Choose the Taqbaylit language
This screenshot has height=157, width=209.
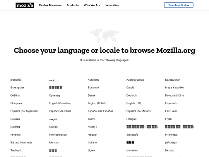pos(16,150)
